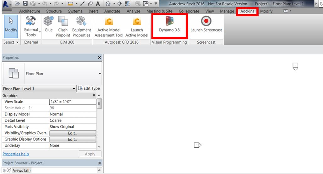323x174 pixels.
Task: Click the Redo arrow icon
Action: click(56, 3)
